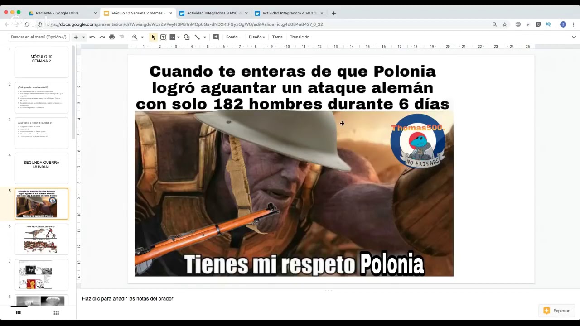Screen dimensions: 580x326
Task: Close the Actividad Integradora 4 tab
Action: pos(322,13)
